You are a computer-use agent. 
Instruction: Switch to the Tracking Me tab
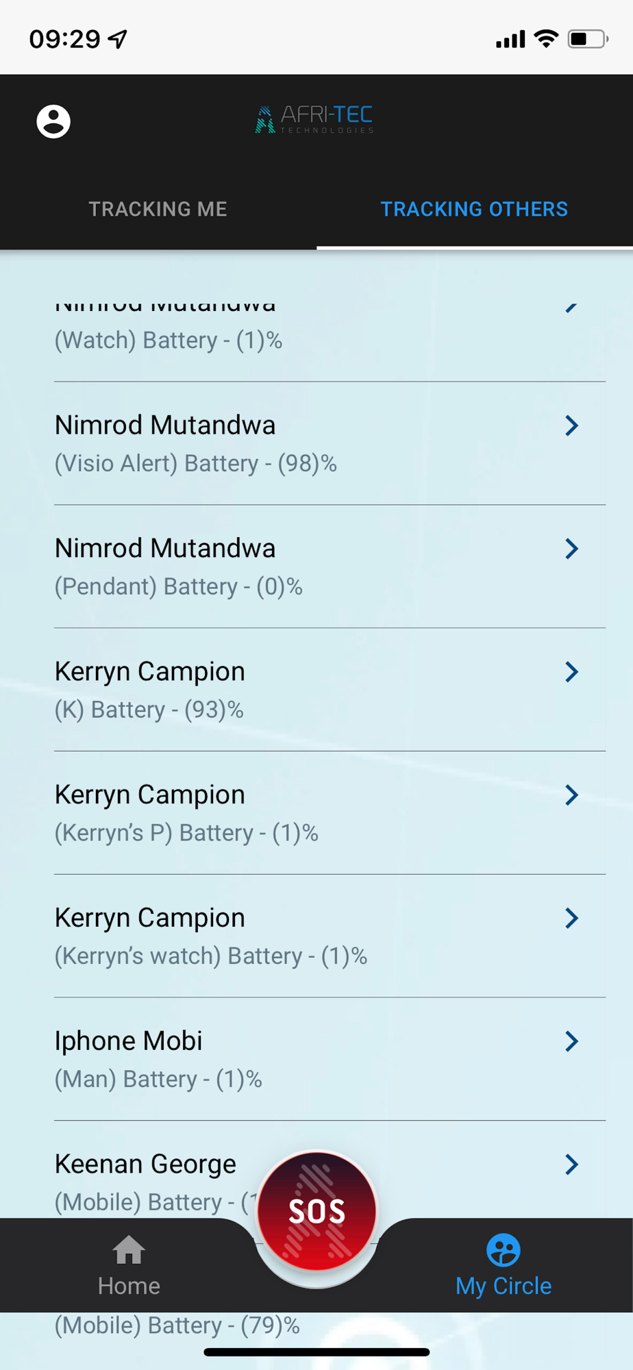[x=158, y=209]
